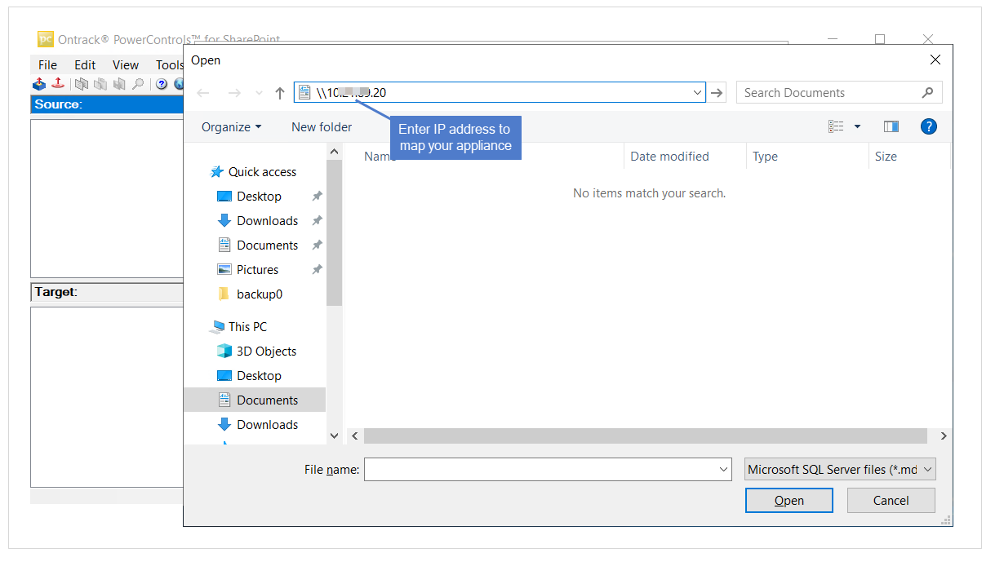Click the pin icon next to Desktop

(x=317, y=197)
